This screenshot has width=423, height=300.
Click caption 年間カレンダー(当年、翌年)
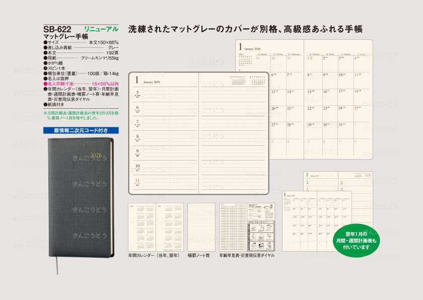(154, 255)
